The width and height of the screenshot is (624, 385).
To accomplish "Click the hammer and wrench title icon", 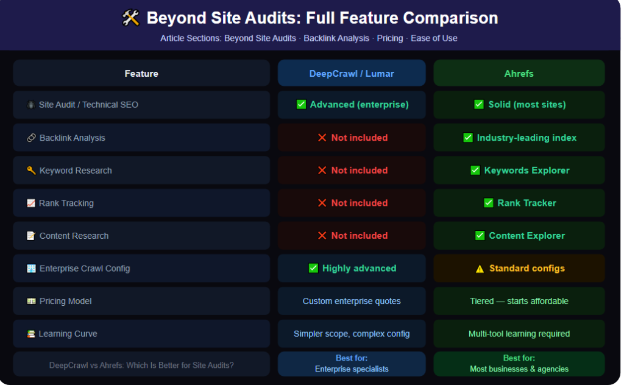I will 130,18.
